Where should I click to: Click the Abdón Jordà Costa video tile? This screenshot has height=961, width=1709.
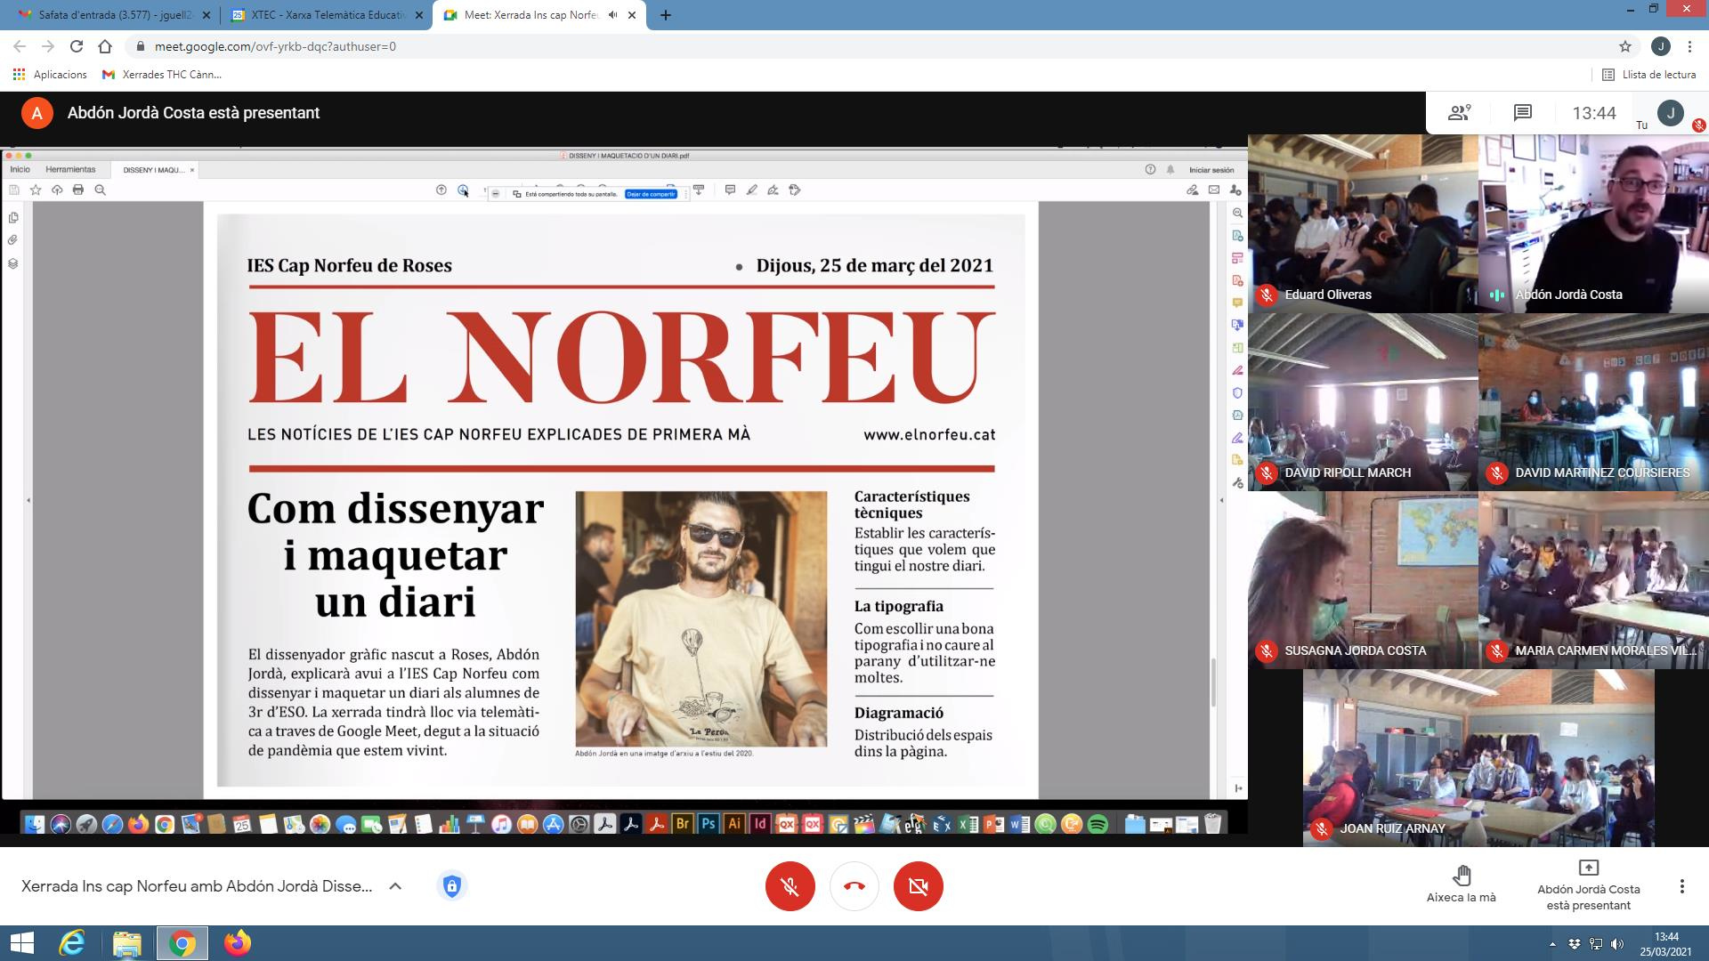pos(1593,222)
